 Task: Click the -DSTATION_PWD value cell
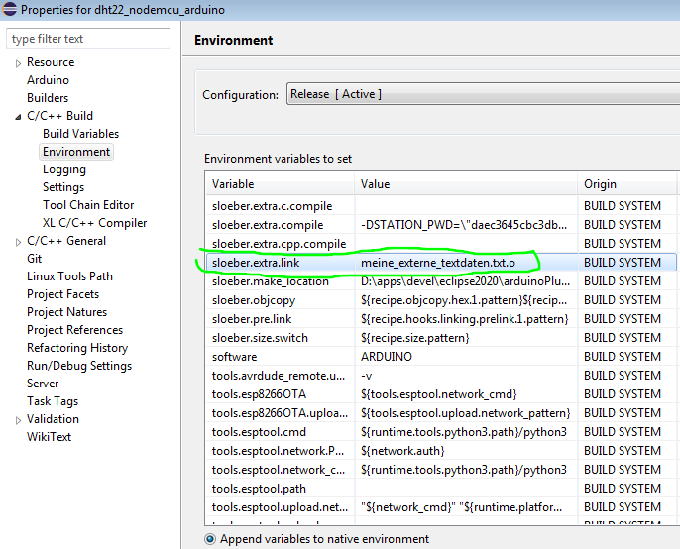(x=466, y=225)
